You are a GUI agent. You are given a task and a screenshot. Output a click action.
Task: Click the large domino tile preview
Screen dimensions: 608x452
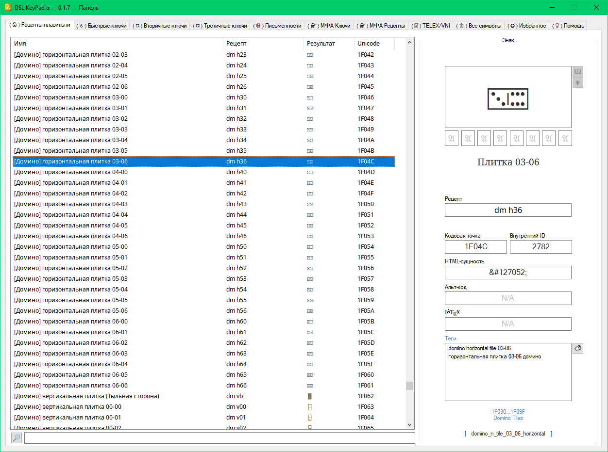508,97
